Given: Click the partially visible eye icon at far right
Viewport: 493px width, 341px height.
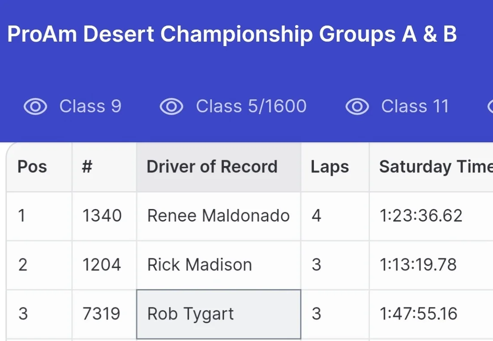Looking at the screenshot, I should (x=489, y=107).
